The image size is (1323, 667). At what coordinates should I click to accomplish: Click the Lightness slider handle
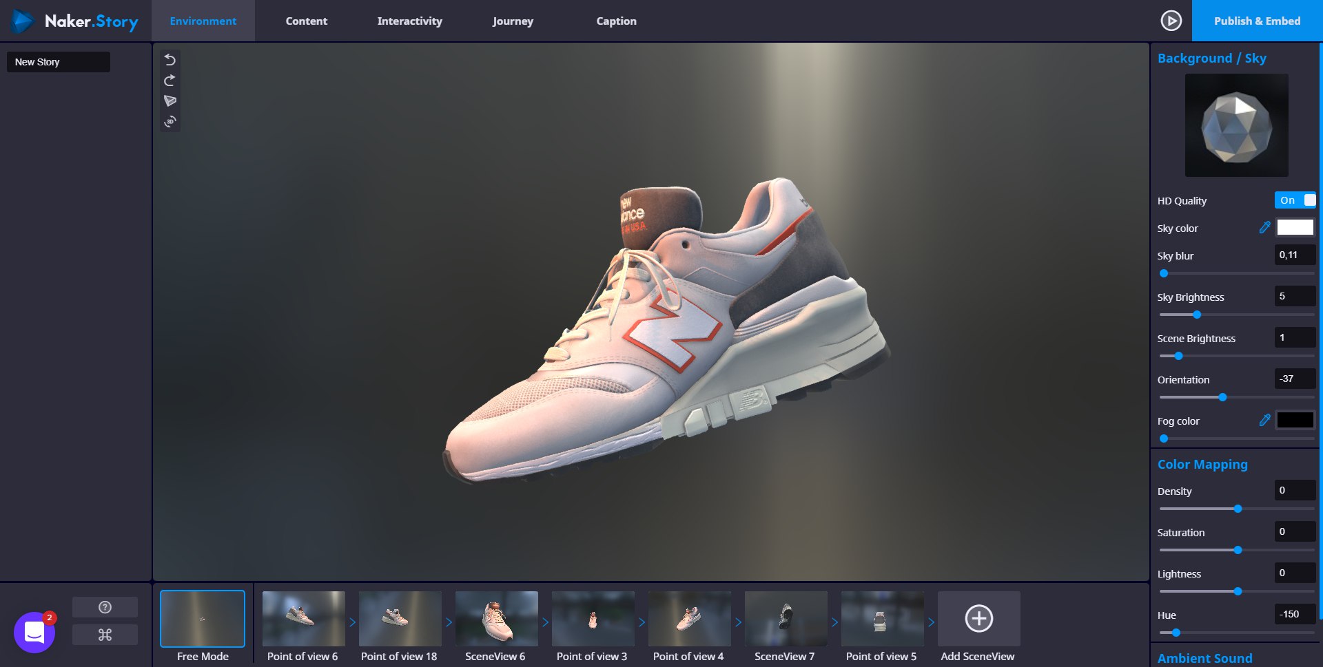pos(1238,591)
